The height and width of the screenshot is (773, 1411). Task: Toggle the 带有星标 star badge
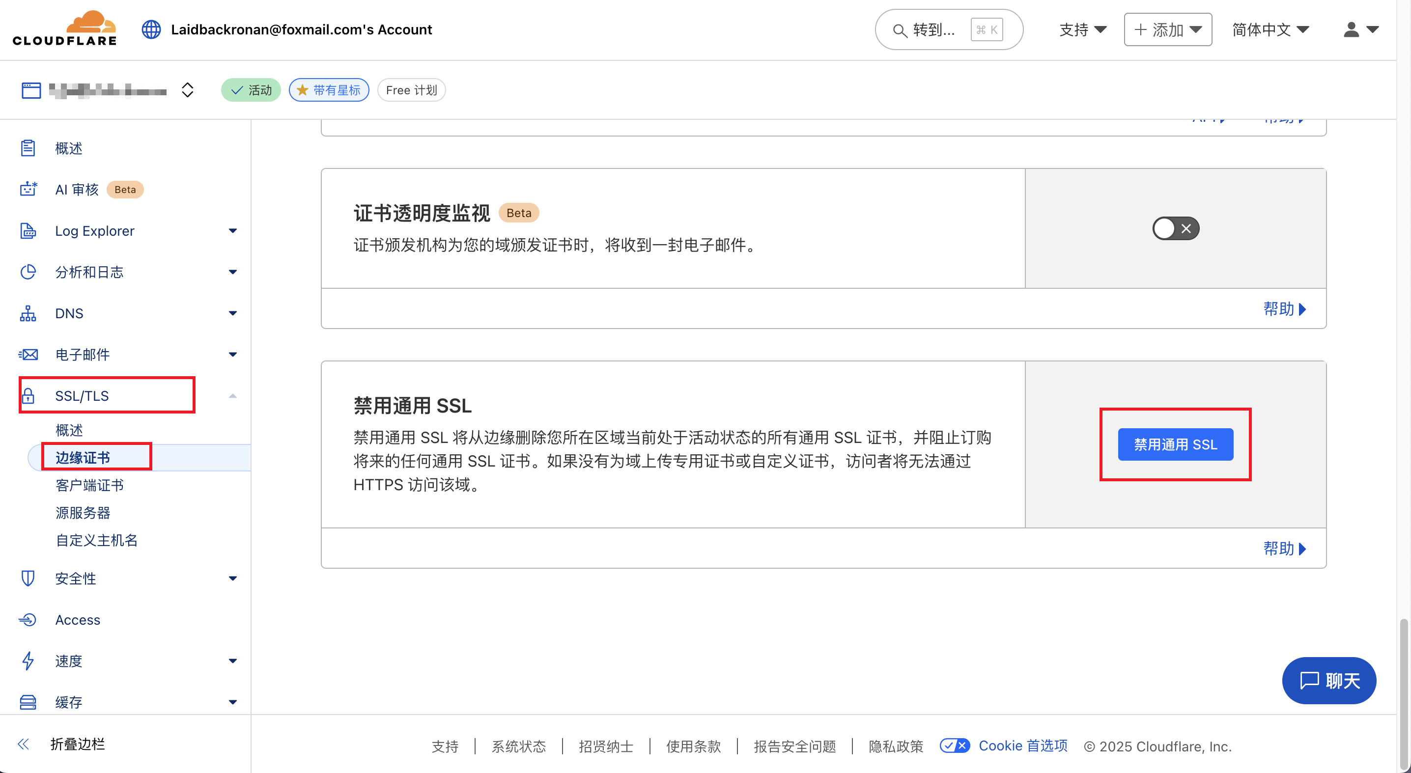(x=329, y=90)
